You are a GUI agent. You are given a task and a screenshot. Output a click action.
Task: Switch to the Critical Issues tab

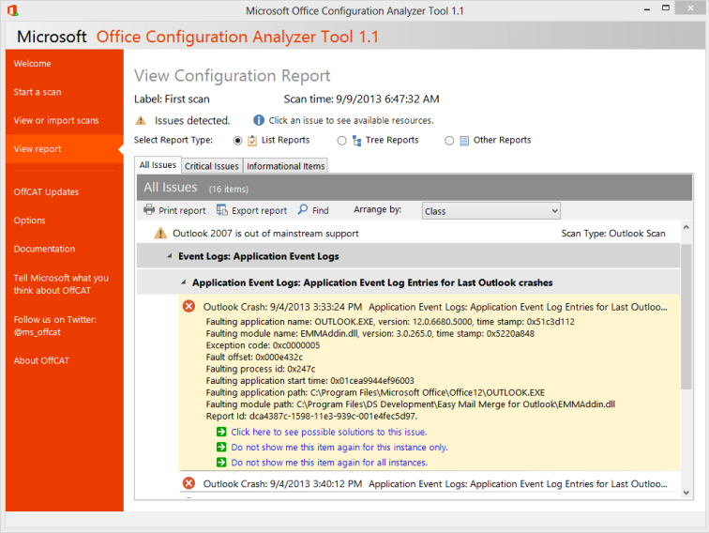point(211,166)
